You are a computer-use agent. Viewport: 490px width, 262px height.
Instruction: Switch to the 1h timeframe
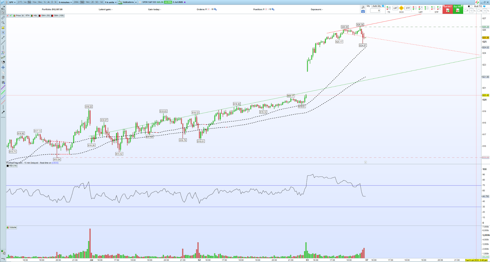[x=44, y=2]
